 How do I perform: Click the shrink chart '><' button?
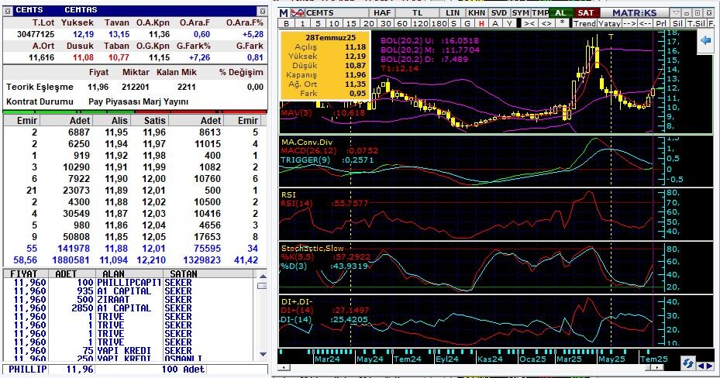[x=529, y=23]
